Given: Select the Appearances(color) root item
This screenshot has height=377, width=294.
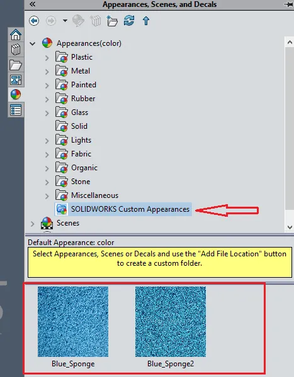Looking at the screenshot, I should [x=89, y=43].
